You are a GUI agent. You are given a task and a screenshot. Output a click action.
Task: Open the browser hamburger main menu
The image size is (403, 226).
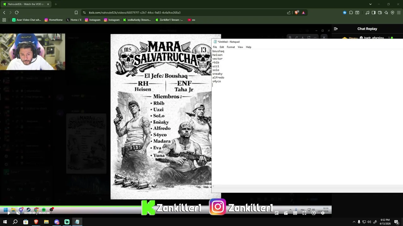pyautogui.click(x=399, y=13)
